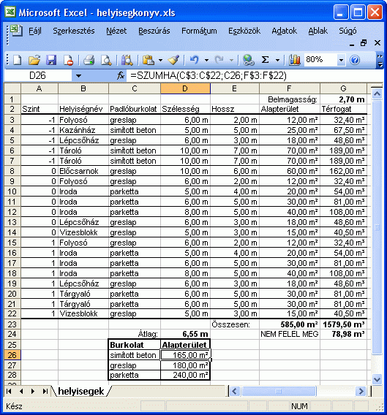Click the Redo arrow icon
The width and height of the screenshot is (387, 415).
tap(219, 60)
